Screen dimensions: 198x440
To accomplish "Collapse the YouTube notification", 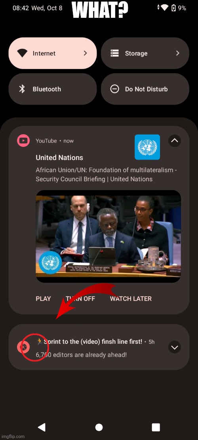I will (x=175, y=141).
